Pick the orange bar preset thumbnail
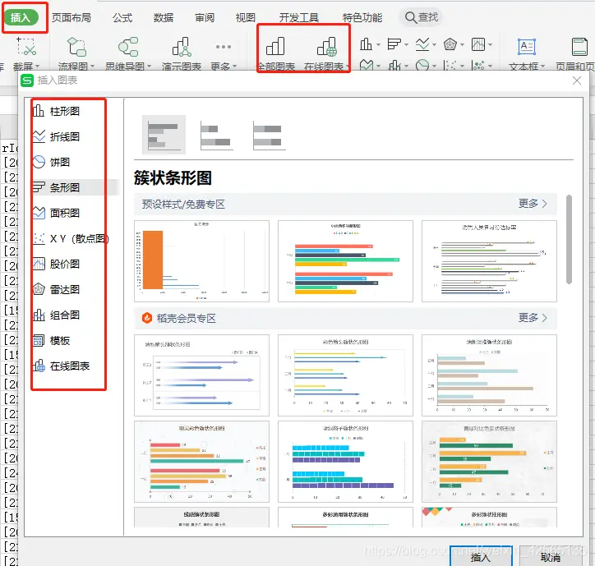 pos(201,261)
